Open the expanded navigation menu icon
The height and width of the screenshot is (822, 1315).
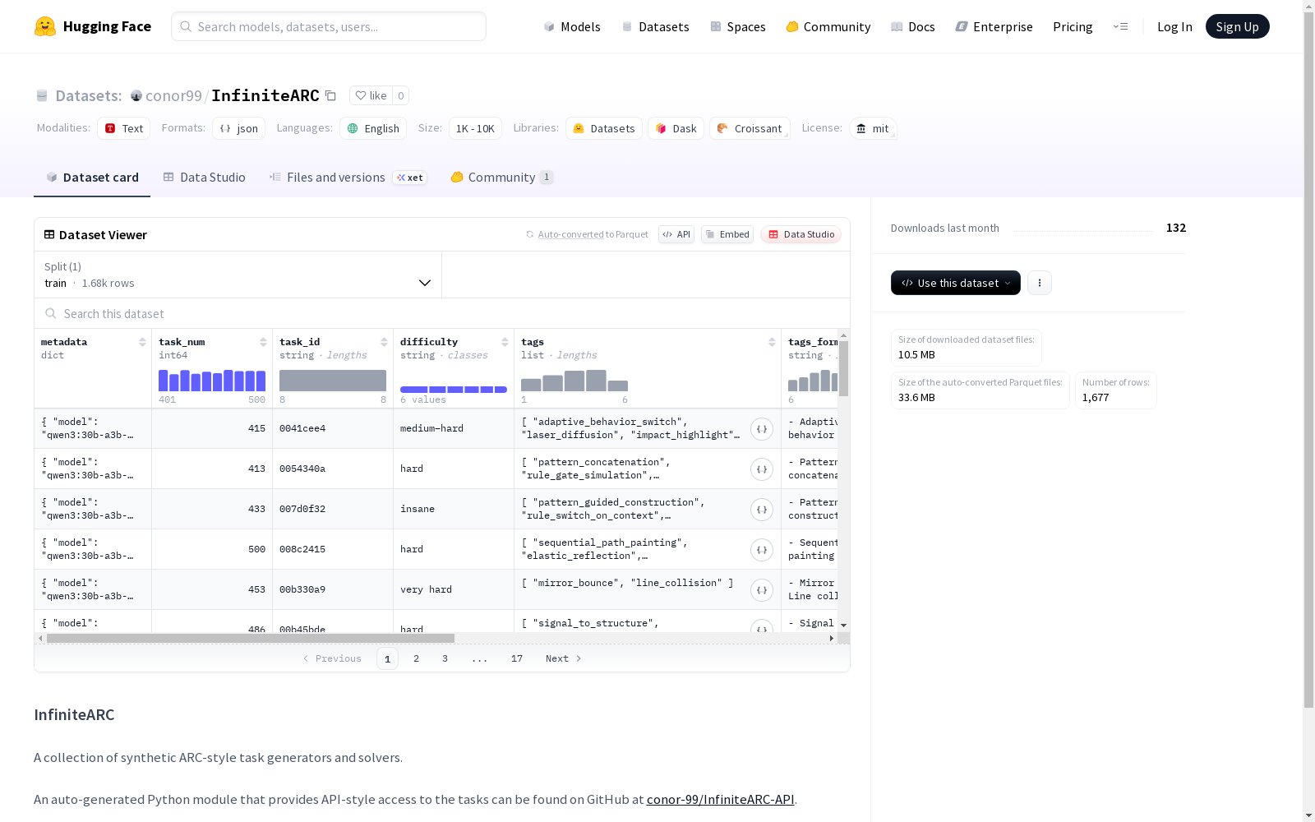[1120, 26]
